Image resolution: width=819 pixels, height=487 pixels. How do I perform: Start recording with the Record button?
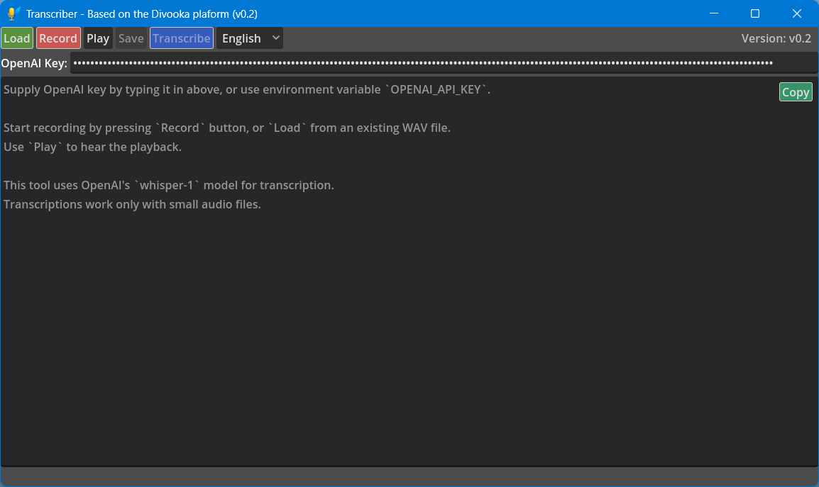click(x=58, y=38)
